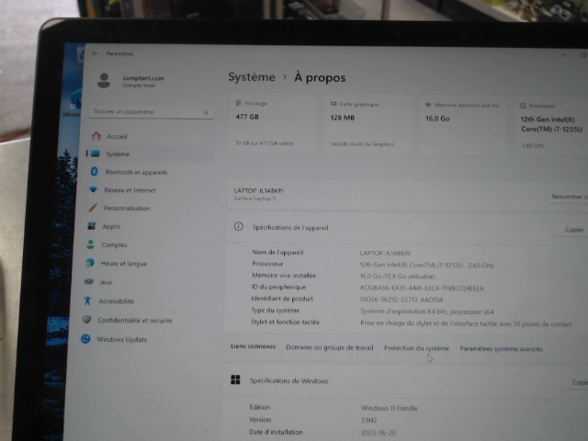Open Personnalisation brush icon
Image resolution: width=588 pixels, height=441 pixels.
click(93, 208)
